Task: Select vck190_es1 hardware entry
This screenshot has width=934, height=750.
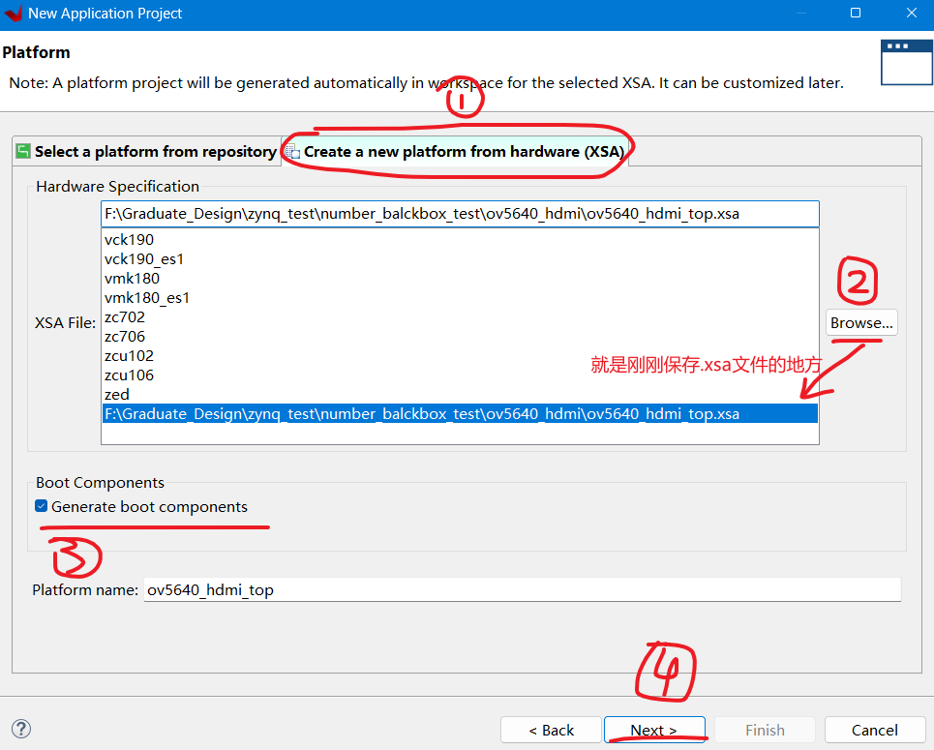Action: point(460,259)
